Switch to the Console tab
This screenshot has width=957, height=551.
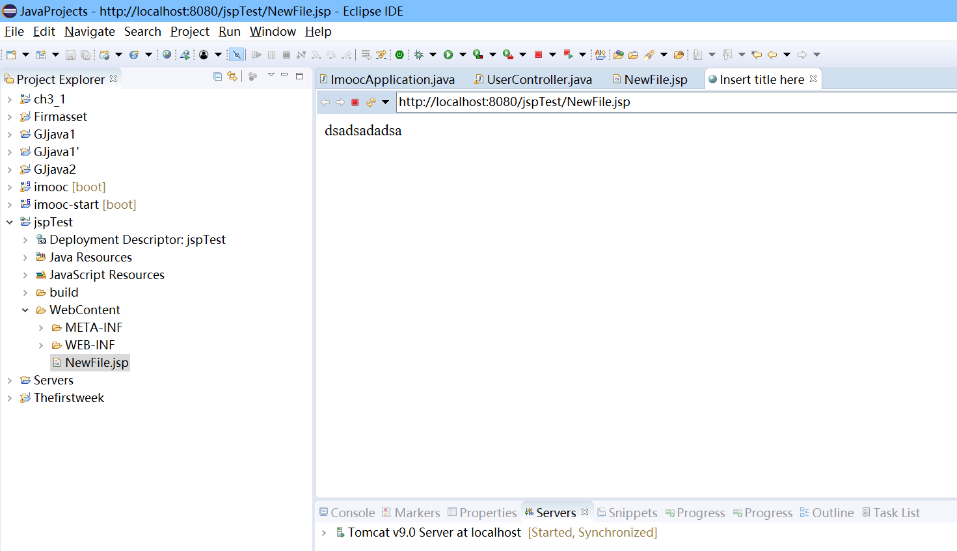347,513
